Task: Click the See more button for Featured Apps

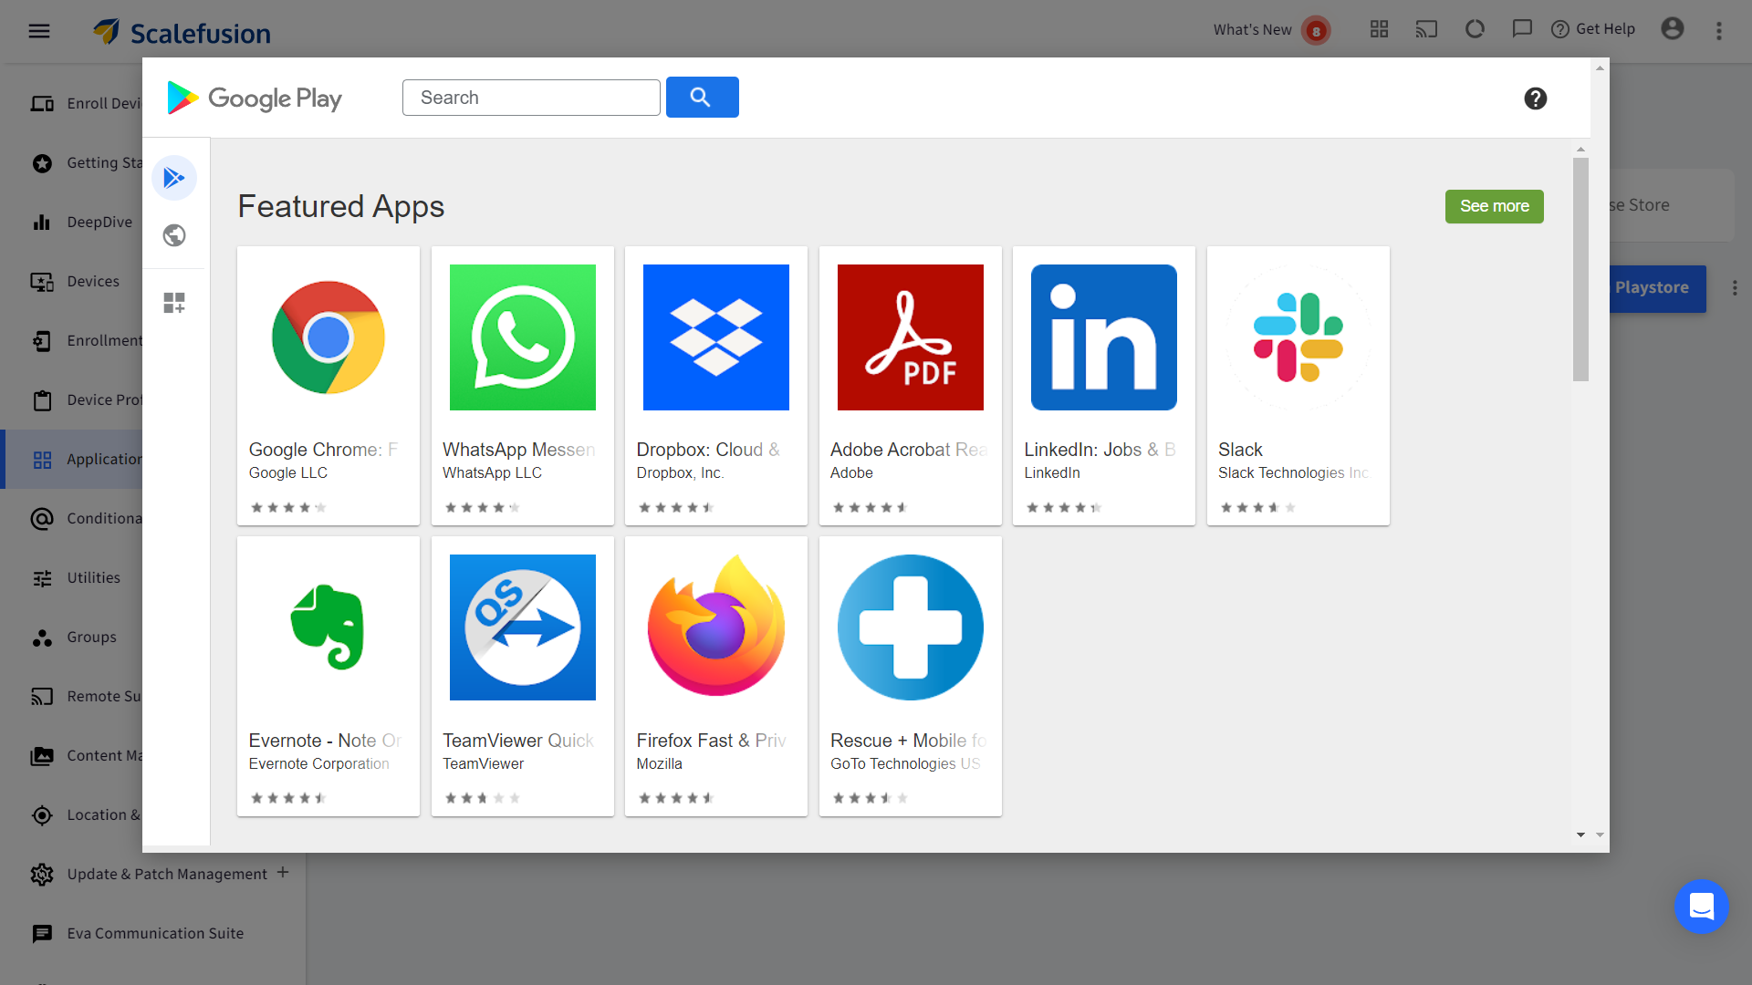Action: (x=1494, y=206)
